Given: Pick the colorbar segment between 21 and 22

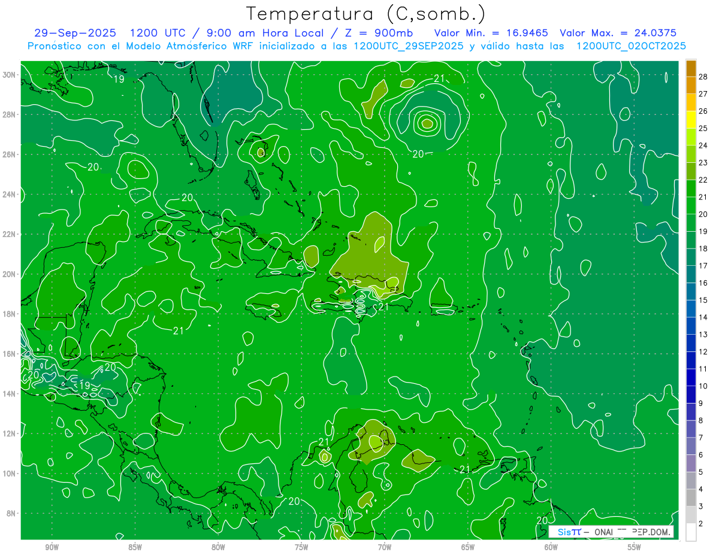Looking at the screenshot, I should pyautogui.click(x=691, y=188).
